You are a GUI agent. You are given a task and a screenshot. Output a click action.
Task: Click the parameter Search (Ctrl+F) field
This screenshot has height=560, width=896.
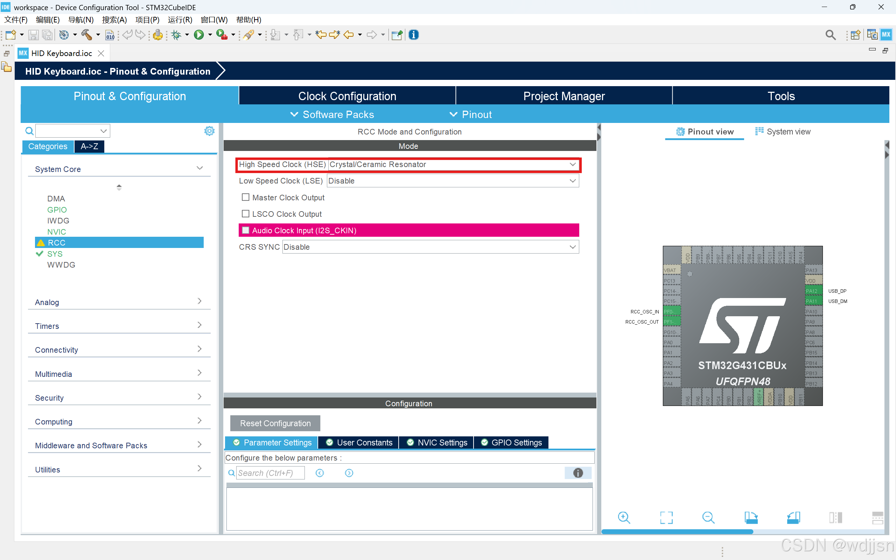tap(270, 473)
